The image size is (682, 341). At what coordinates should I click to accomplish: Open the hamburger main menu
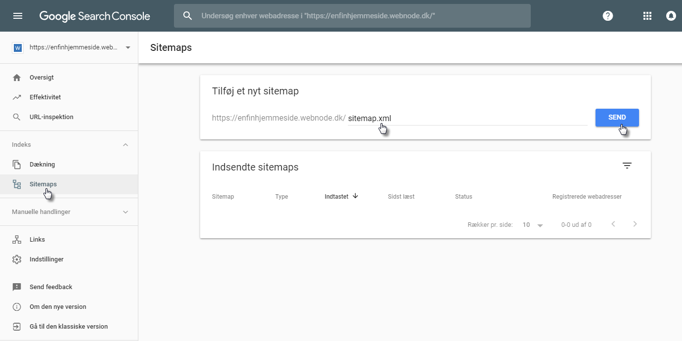point(18,16)
